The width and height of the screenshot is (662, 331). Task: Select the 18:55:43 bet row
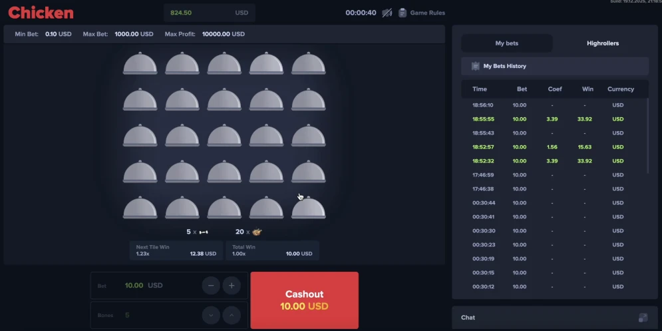pyautogui.click(x=554, y=133)
